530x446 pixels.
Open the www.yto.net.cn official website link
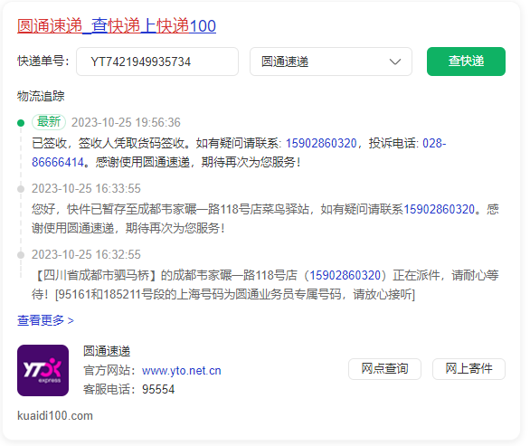pos(182,371)
